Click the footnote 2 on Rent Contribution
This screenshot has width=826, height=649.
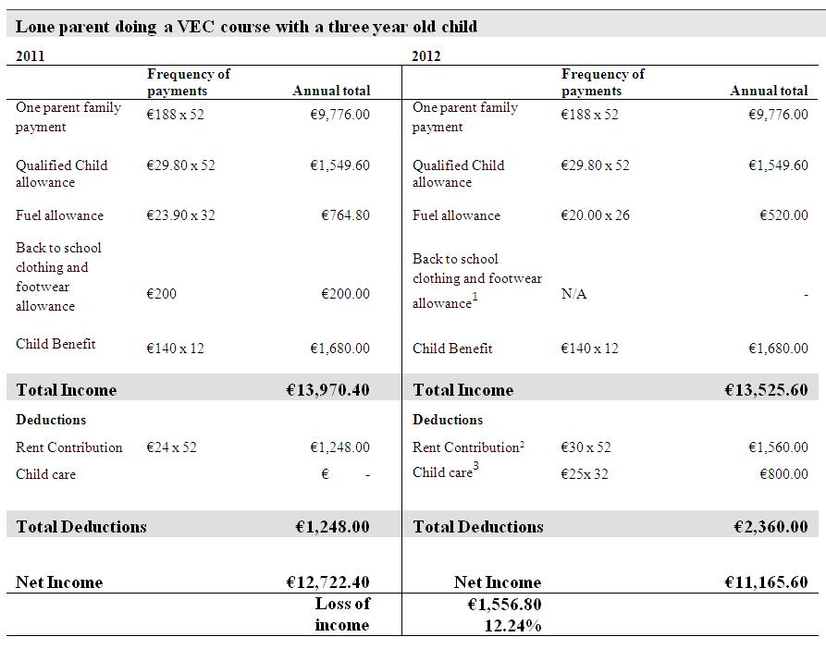coord(522,443)
